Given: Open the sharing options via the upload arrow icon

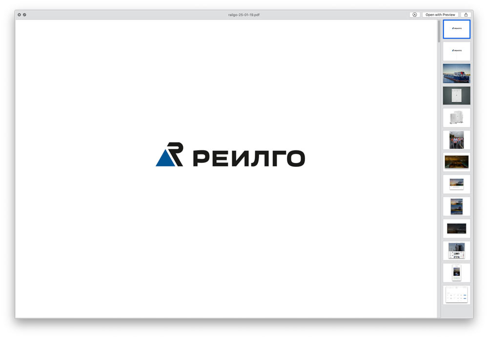Looking at the screenshot, I should coord(466,14).
